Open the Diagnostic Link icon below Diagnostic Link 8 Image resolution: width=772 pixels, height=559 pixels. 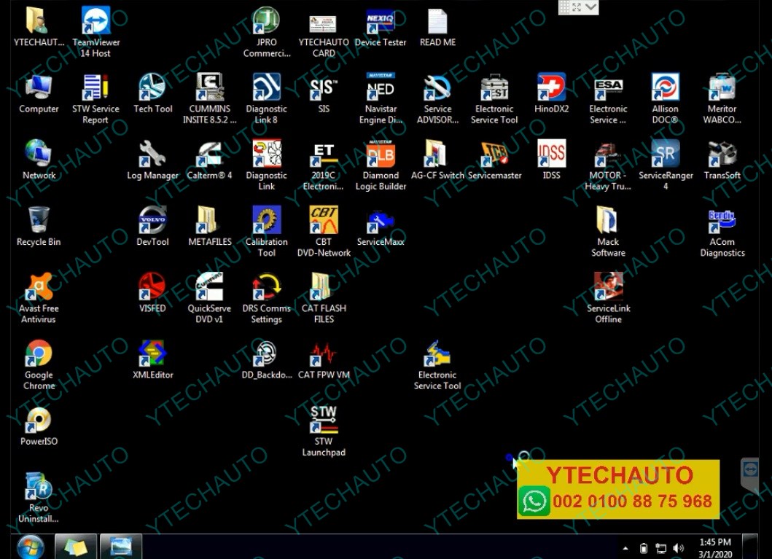(x=266, y=165)
